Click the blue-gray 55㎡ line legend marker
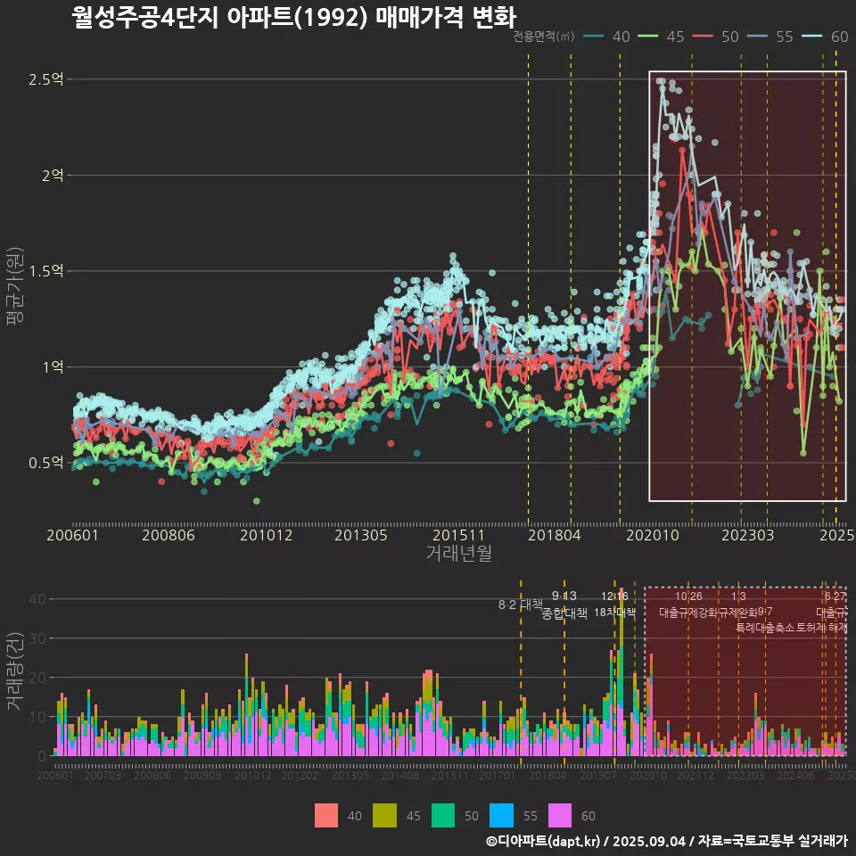The height and width of the screenshot is (856, 856). click(x=758, y=37)
